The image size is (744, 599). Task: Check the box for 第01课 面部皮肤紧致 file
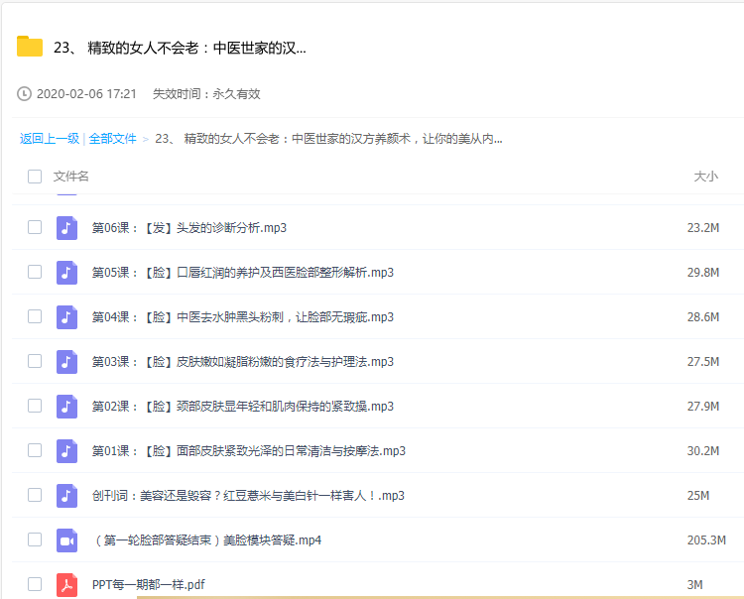coord(35,450)
